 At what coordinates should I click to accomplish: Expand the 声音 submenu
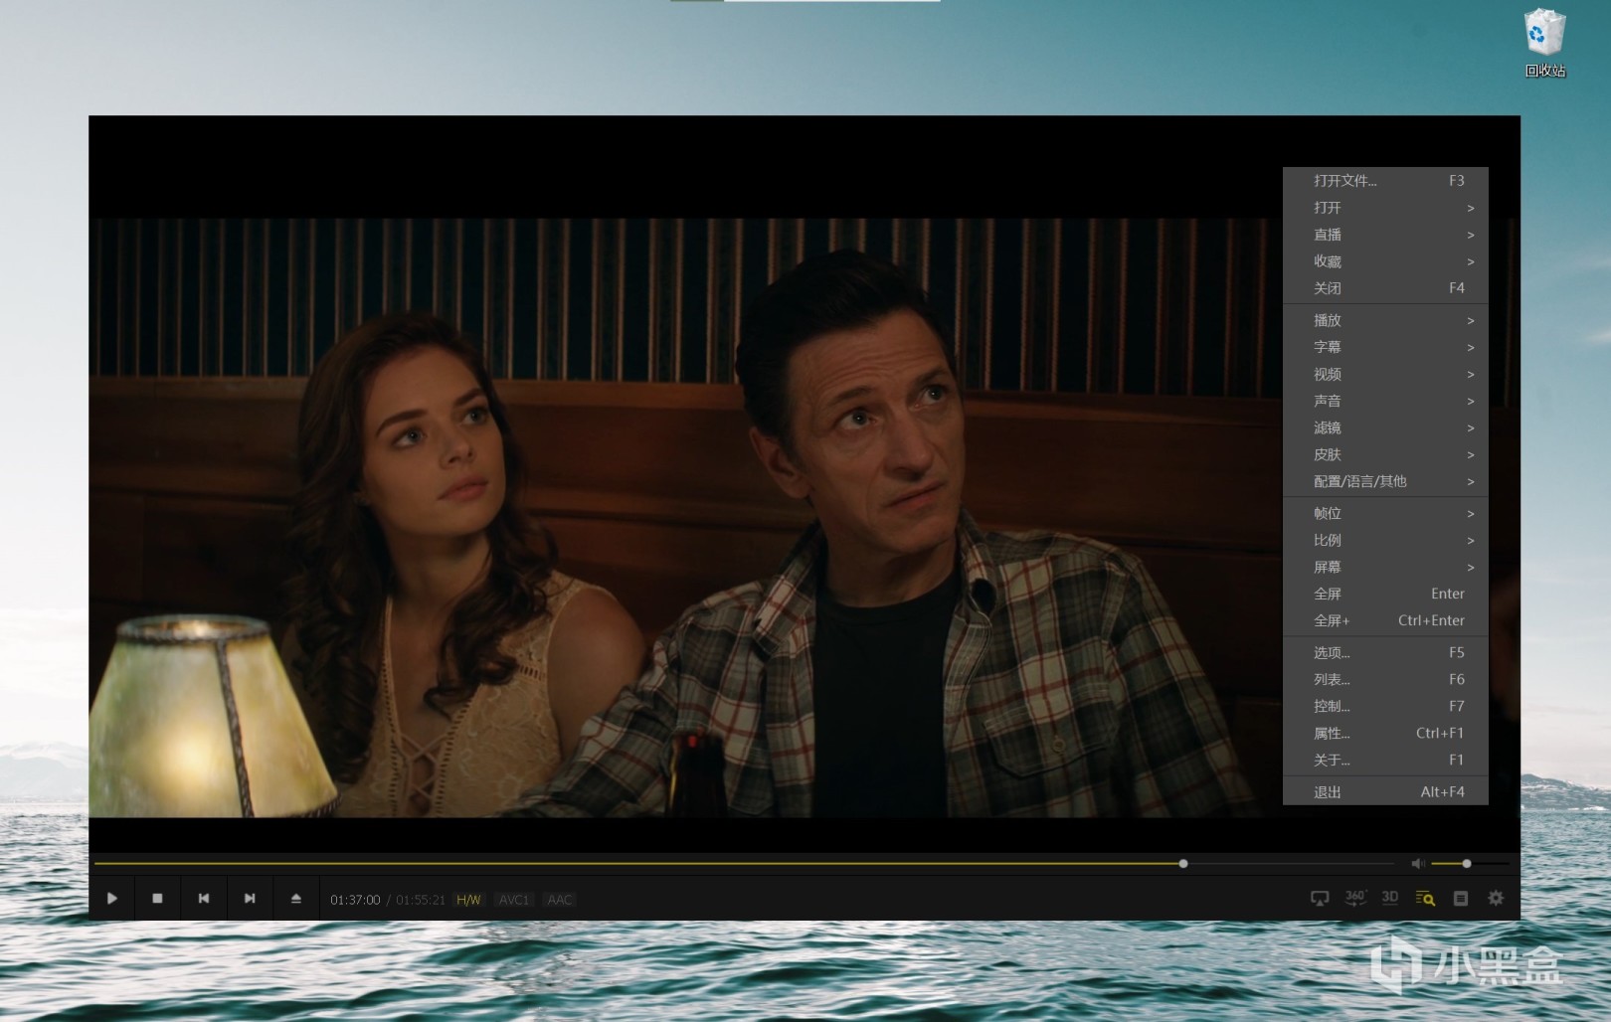point(1385,401)
